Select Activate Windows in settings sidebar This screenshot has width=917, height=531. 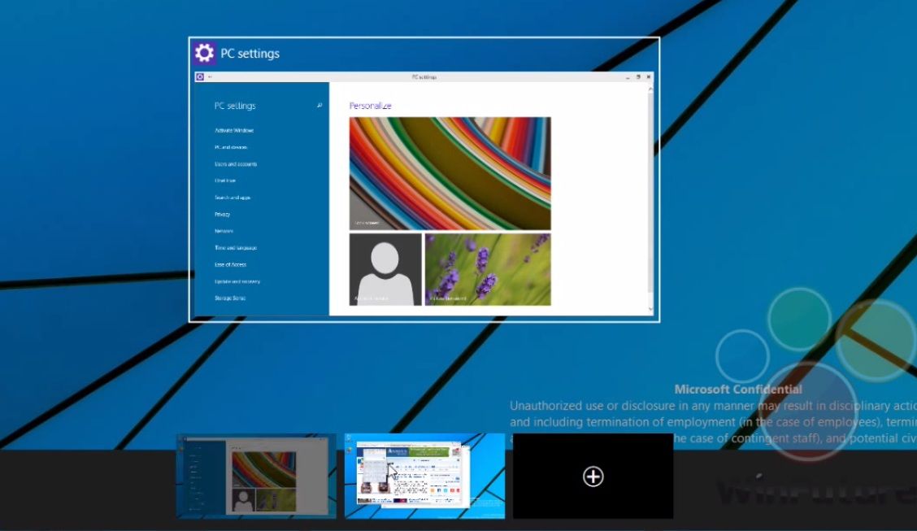234,131
